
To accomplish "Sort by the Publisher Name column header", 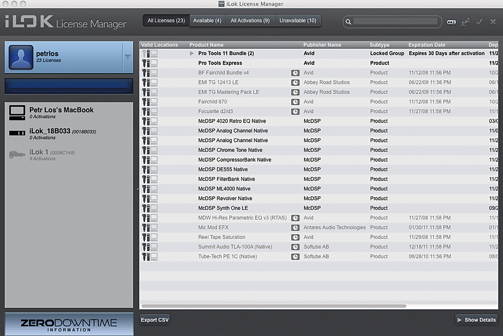I will tap(322, 45).
